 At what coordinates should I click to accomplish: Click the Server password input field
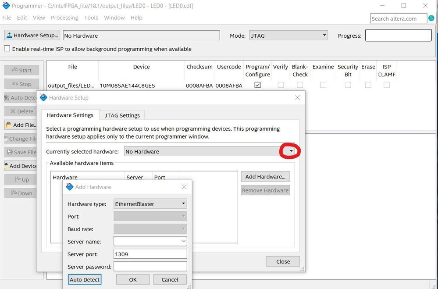[150, 266]
